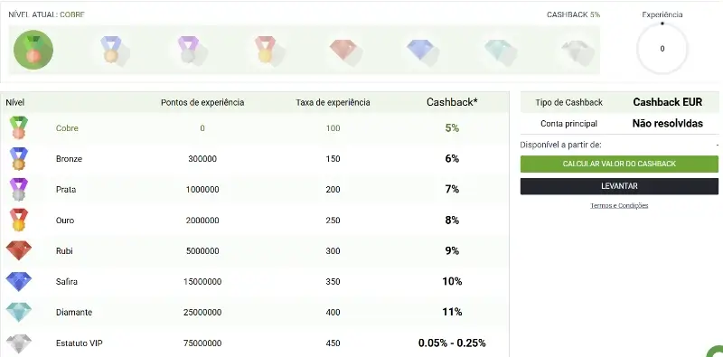
Task: Click the Ouro medal icon in the table
Action: [19, 220]
